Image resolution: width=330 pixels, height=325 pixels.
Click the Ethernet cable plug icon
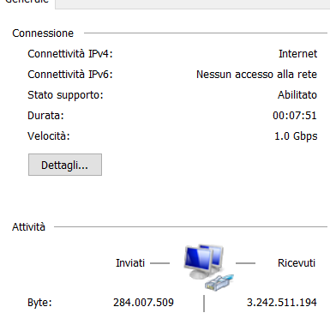219,282
